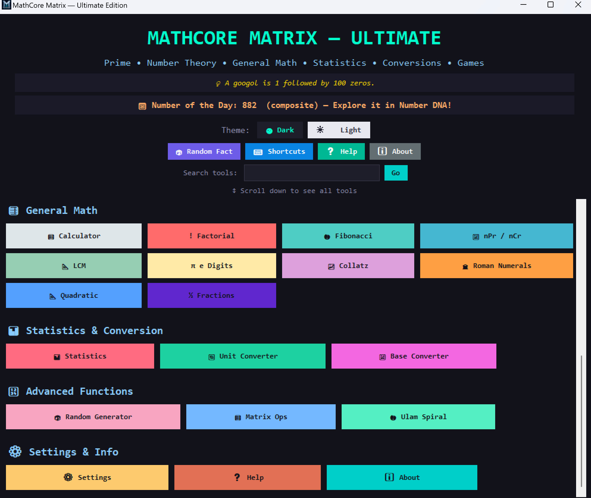
Task: Click the info icon on teal About tile
Action: (x=390, y=477)
